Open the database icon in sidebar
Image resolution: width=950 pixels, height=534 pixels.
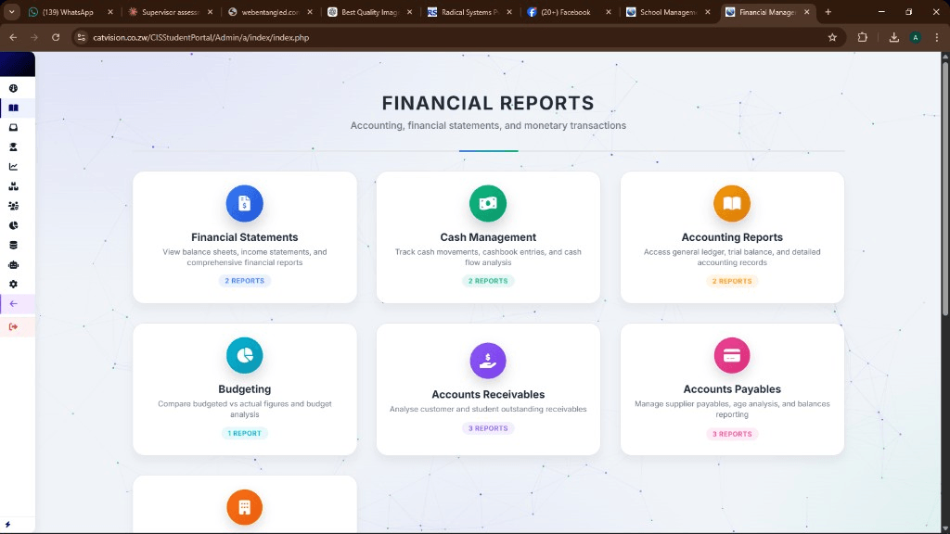click(13, 245)
